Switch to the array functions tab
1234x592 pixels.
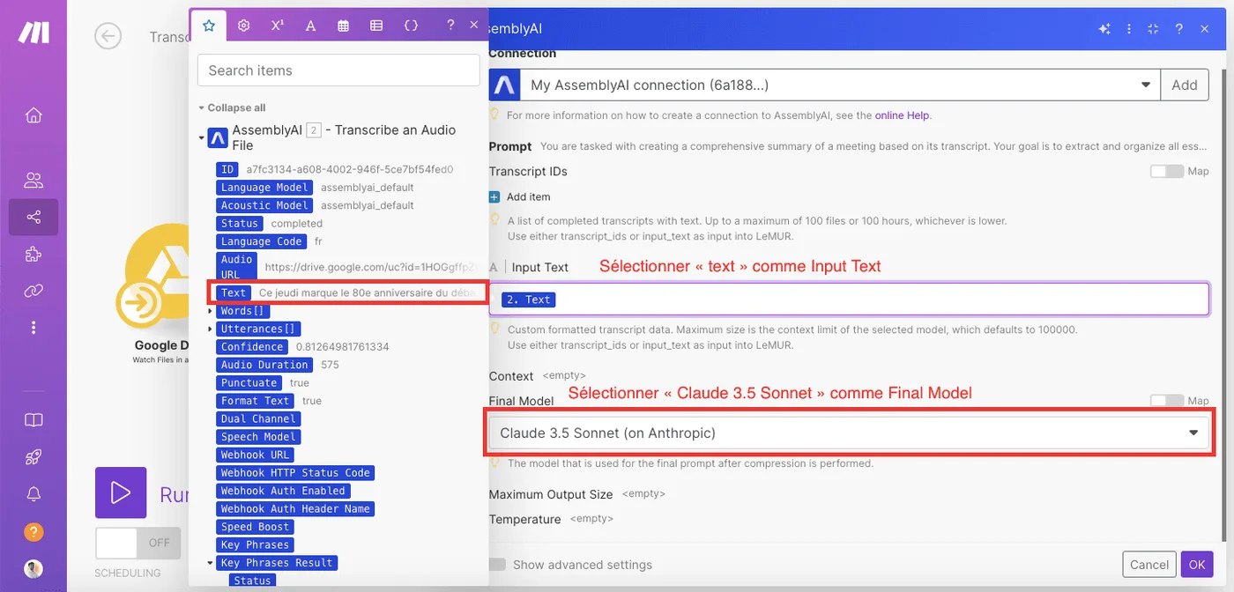click(376, 26)
